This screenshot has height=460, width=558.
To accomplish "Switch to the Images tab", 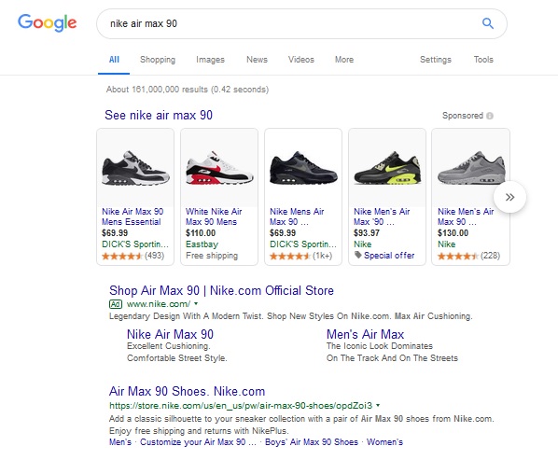I will 210,60.
